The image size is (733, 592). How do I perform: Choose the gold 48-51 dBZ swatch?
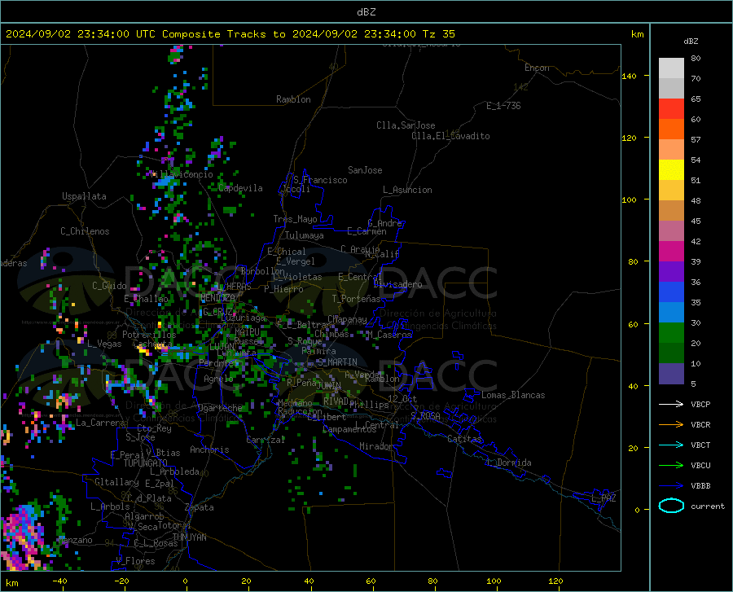pyautogui.click(x=671, y=191)
